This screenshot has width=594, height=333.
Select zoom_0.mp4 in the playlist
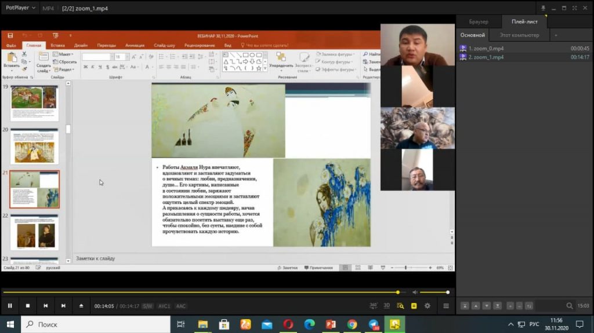[x=486, y=49]
